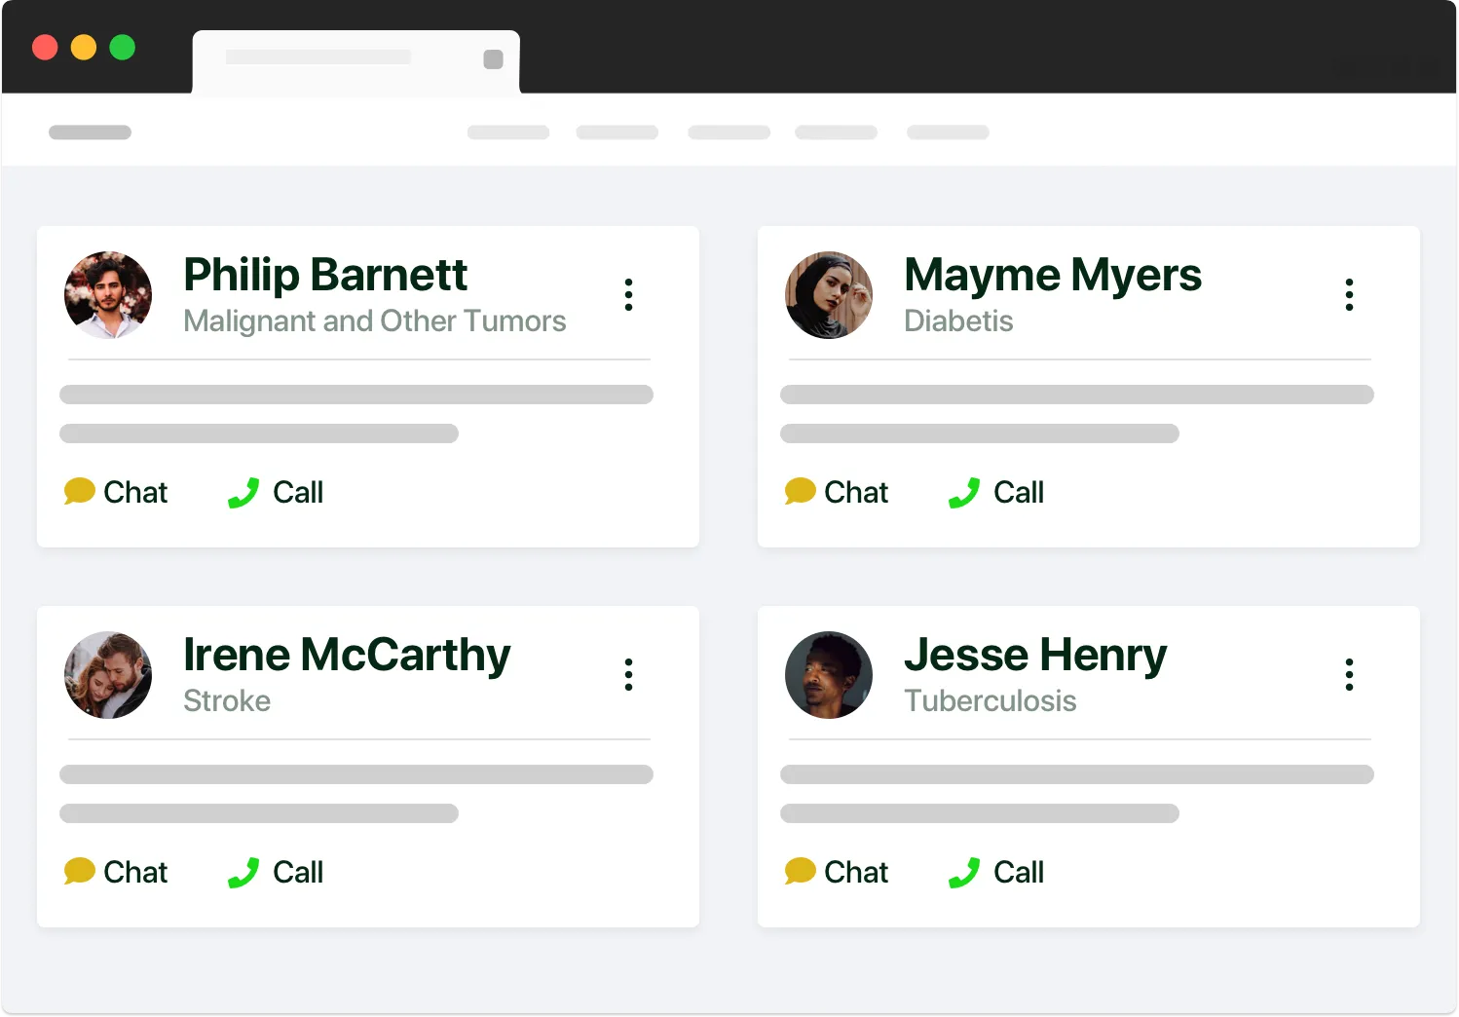Select the Chat icon for Mayme Myers

[801, 492]
